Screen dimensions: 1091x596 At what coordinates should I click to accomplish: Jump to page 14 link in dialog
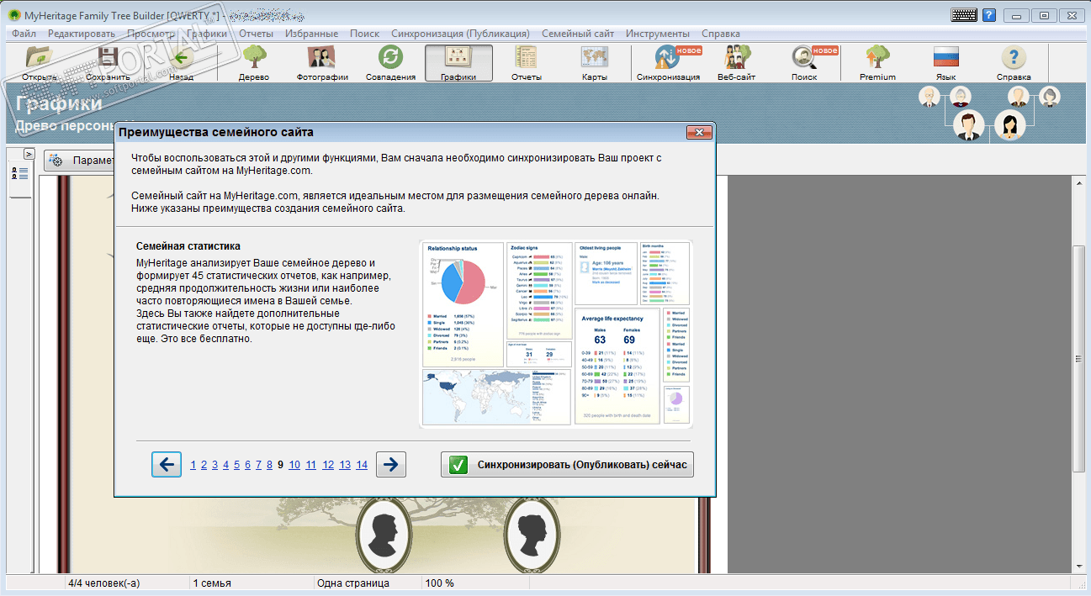pos(362,464)
